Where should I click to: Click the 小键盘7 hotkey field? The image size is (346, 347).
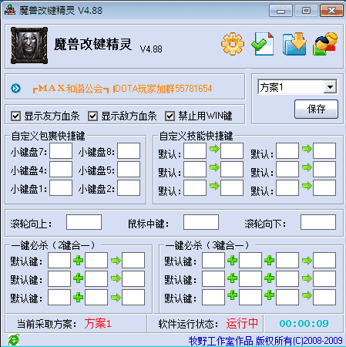[61, 151]
